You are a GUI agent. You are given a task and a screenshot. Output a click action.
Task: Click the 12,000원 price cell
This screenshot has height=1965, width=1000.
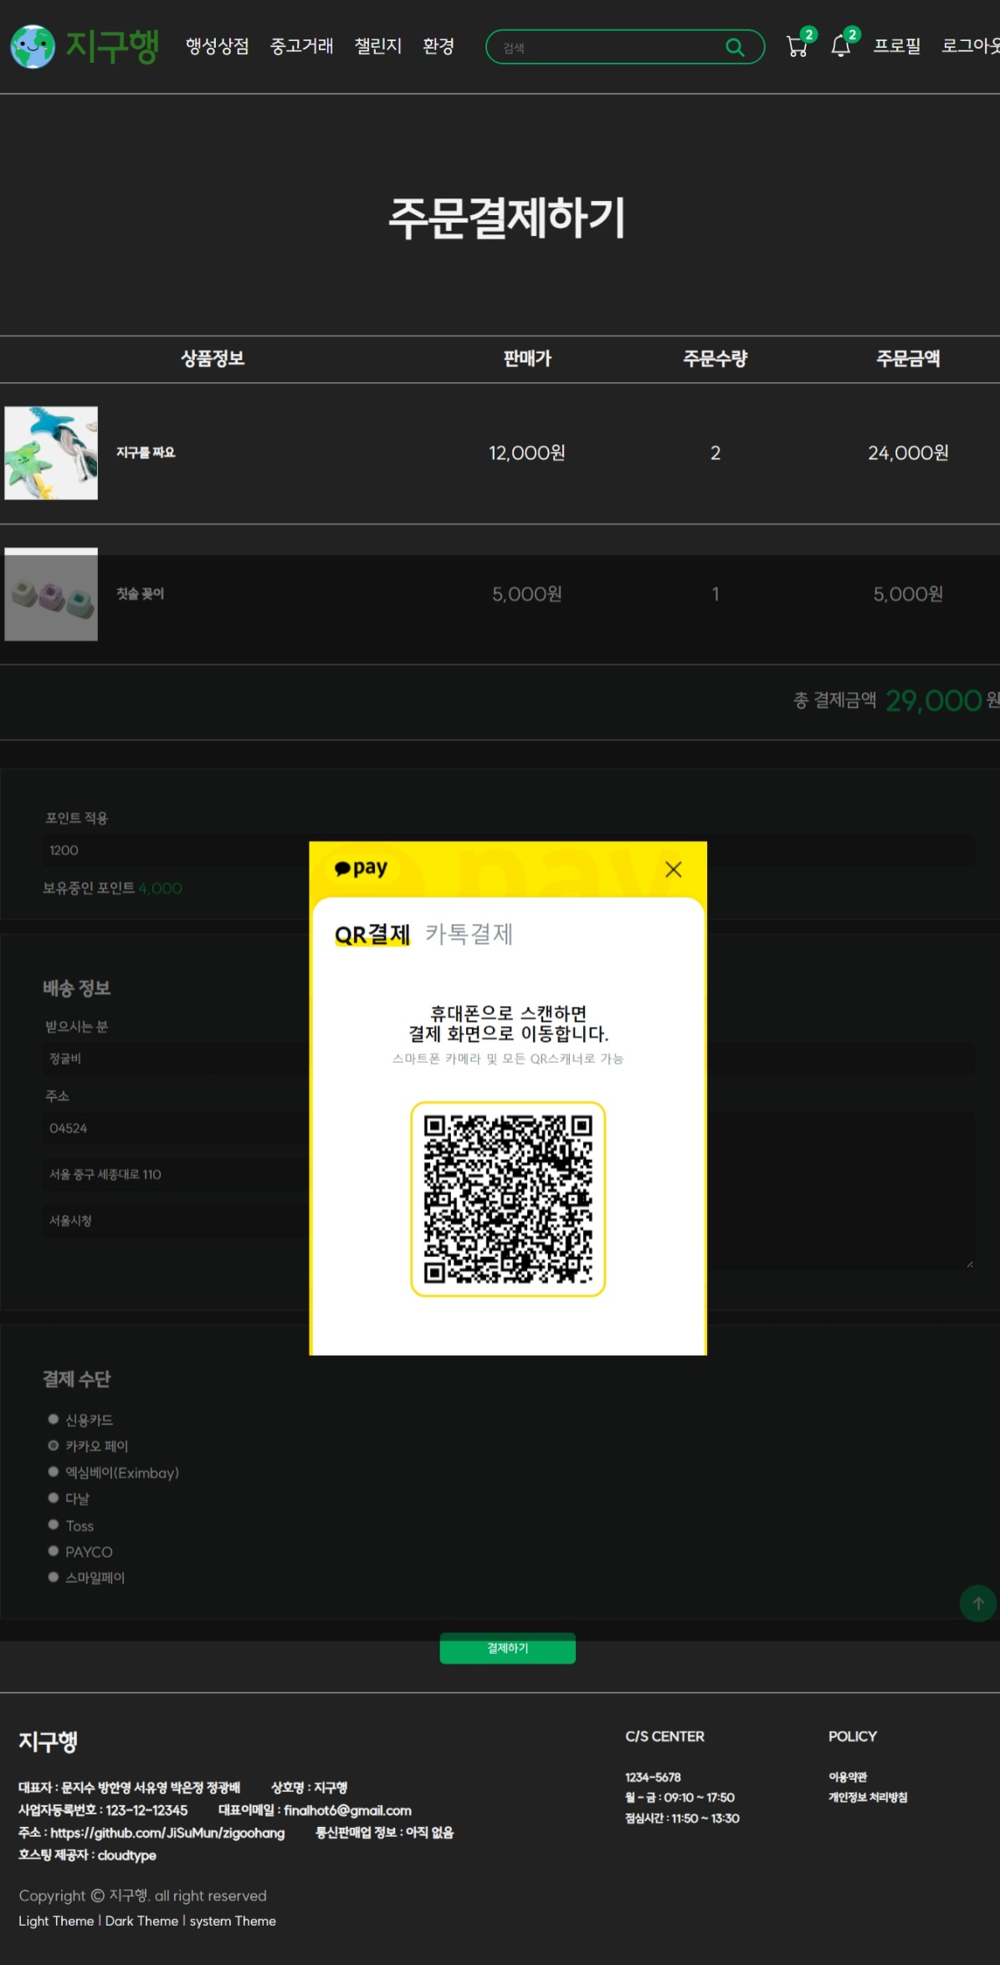pos(527,453)
